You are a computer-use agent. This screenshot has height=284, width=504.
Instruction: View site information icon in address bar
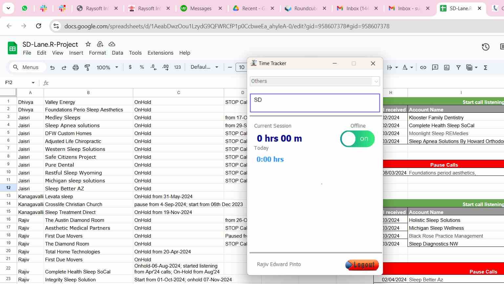tap(56, 26)
